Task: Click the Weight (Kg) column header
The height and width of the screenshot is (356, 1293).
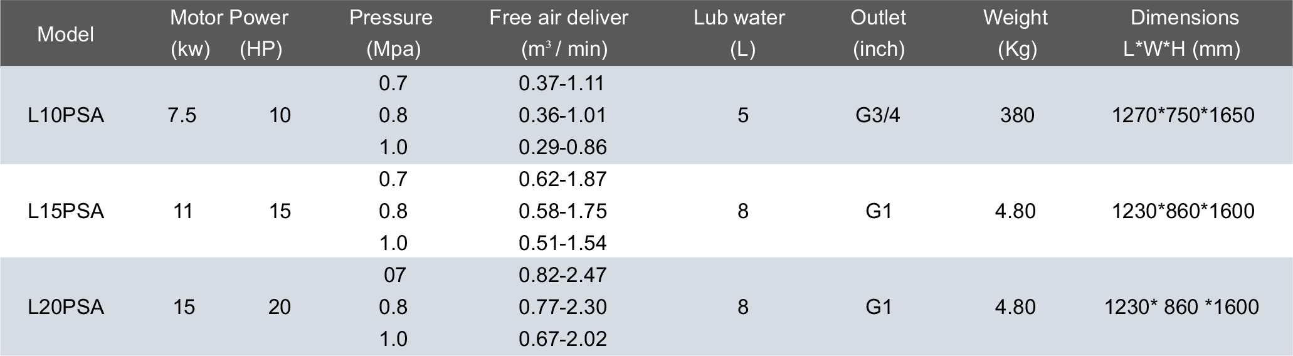Action: (1015, 33)
